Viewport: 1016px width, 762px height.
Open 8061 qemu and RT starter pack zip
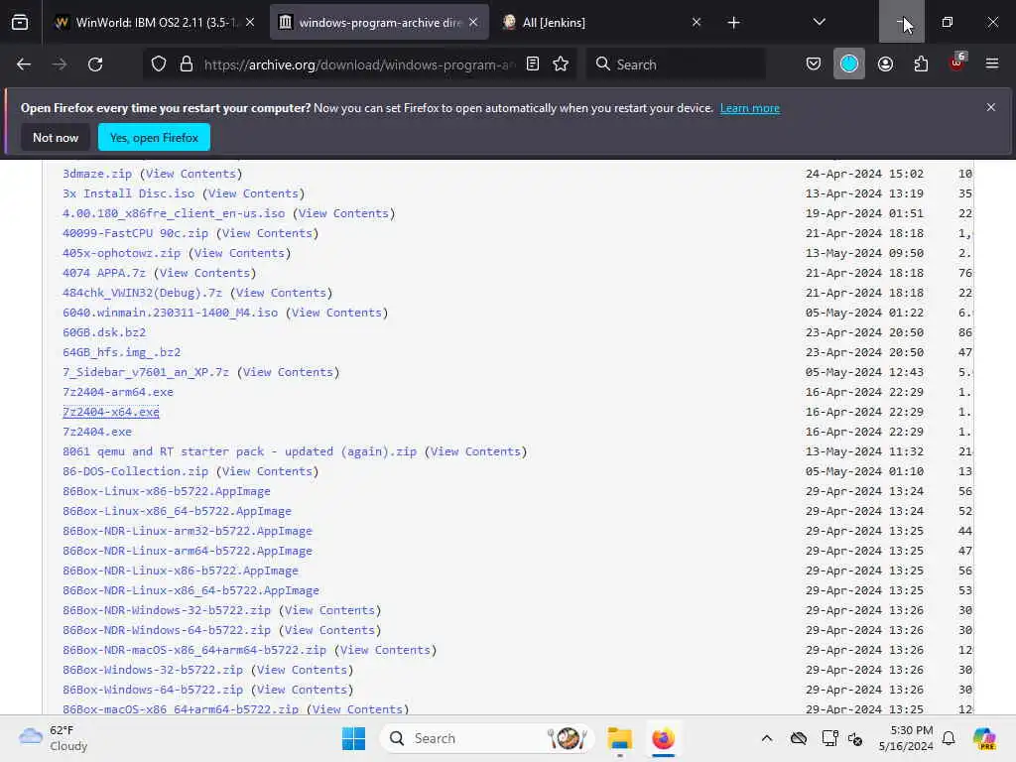coord(240,451)
